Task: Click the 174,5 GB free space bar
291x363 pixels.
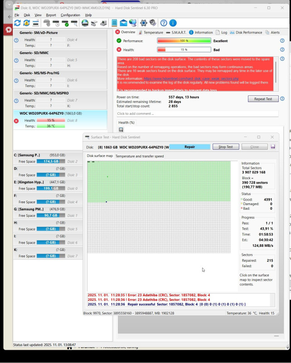Action: tap(51, 162)
